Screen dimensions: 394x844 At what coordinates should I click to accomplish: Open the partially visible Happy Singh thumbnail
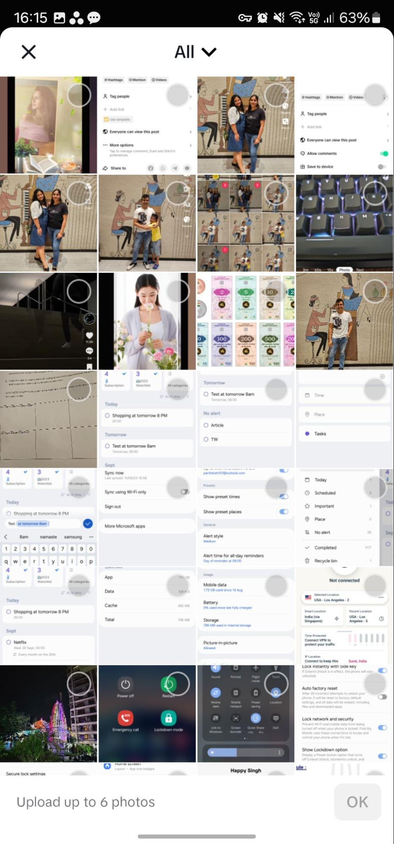pos(246,769)
